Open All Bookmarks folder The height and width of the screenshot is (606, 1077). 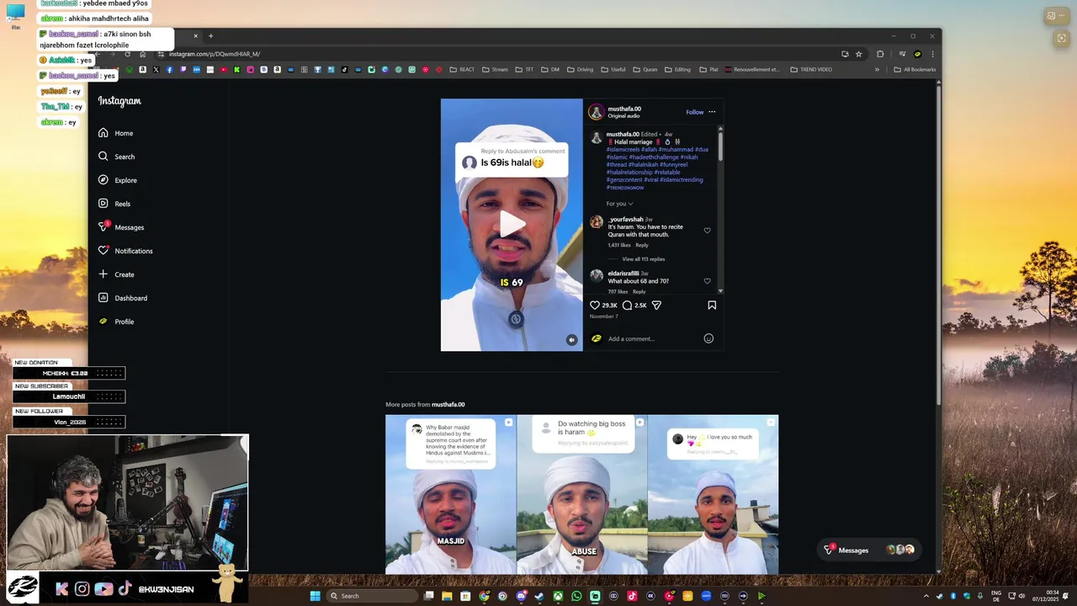[x=915, y=69]
